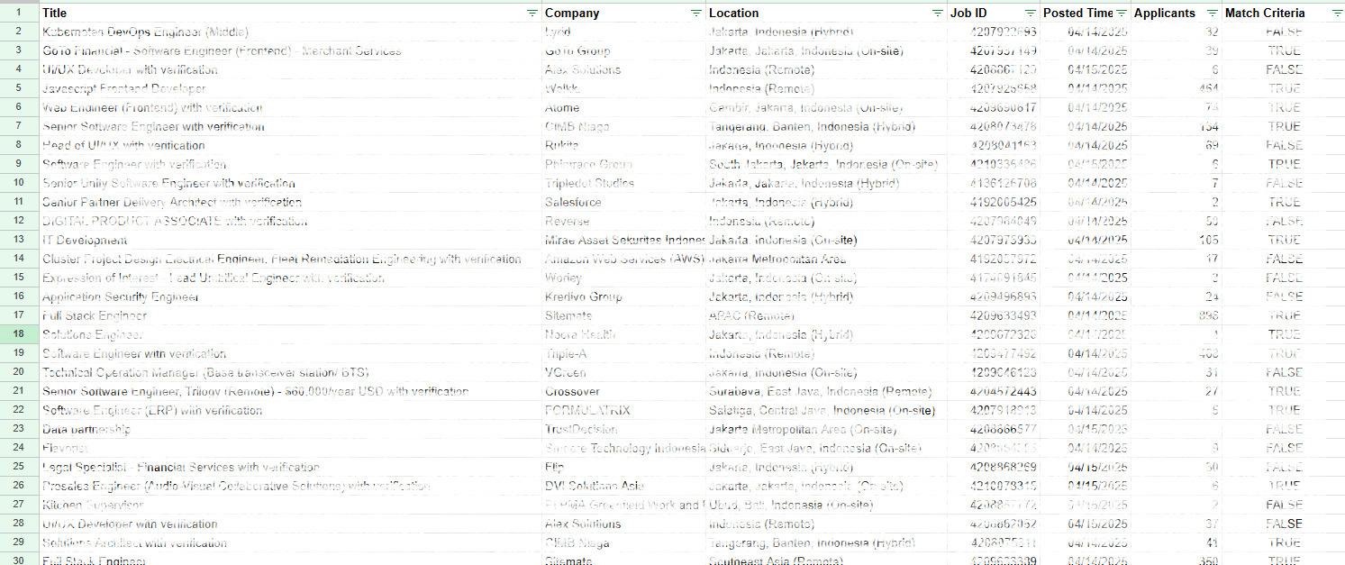Click the Sidoarjo, East Java location cell
This screenshot has width=1345, height=565.
click(x=826, y=448)
